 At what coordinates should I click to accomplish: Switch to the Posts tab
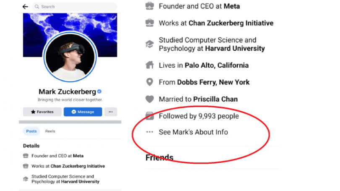(31, 131)
